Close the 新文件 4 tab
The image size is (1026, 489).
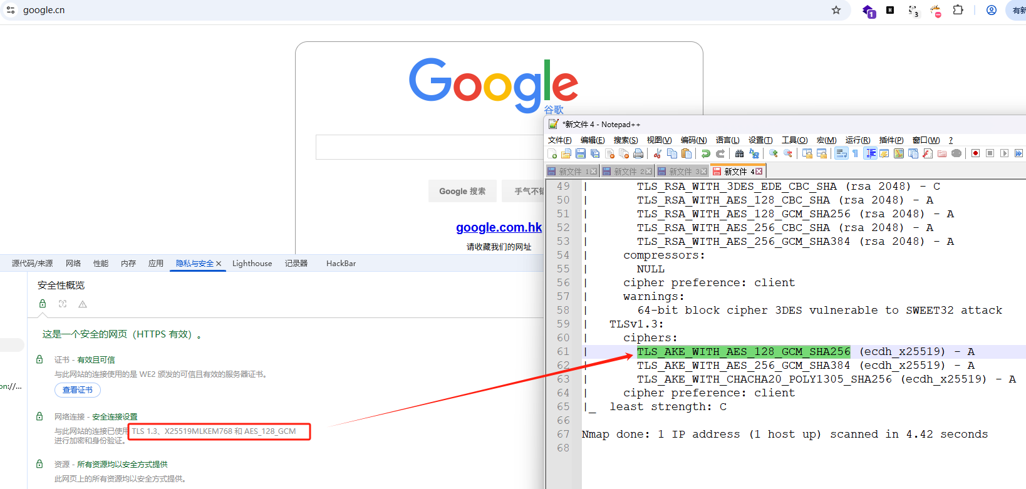(x=759, y=172)
